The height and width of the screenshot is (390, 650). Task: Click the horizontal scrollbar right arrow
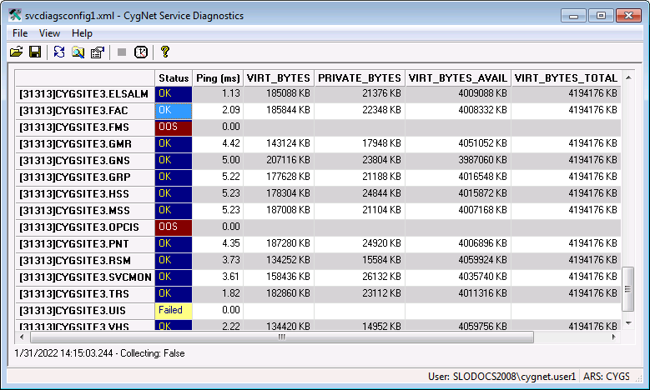point(614,337)
